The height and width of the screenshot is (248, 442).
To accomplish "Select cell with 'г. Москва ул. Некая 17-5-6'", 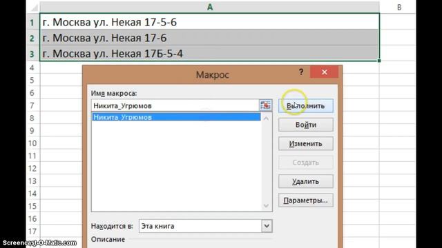I will [x=210, y=22].
